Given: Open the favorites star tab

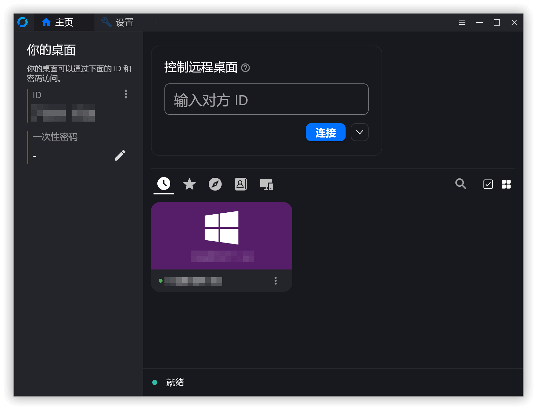Looking at the screenshot, I should (189, 184).
